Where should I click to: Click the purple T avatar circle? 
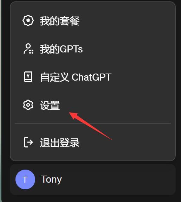coord(25,179)
